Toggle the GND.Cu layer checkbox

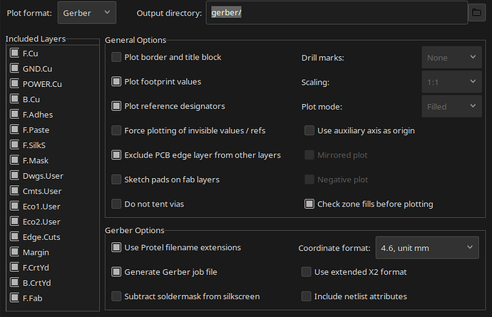point(14,68)
